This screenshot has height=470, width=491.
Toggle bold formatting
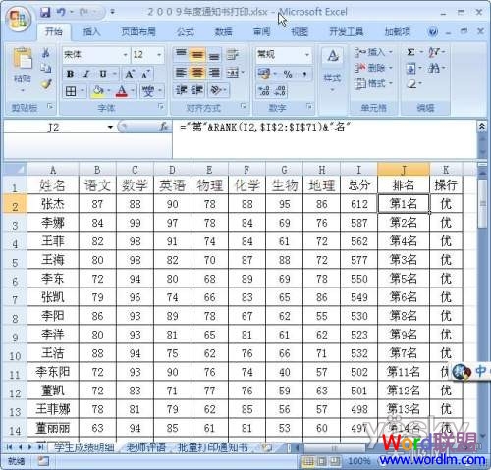70,75
